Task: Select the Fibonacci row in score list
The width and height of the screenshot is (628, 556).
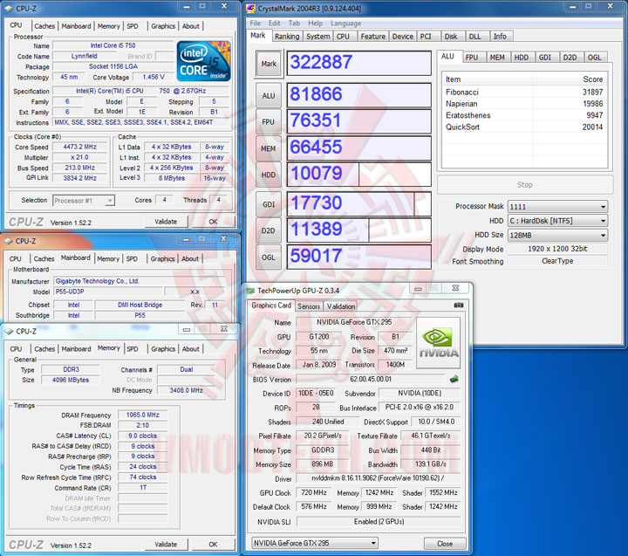Action: [524, 93]
